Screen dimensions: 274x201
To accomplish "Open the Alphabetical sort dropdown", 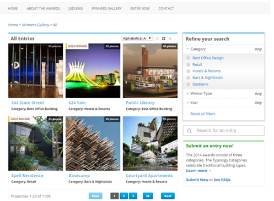I will [x=137, y=38].
